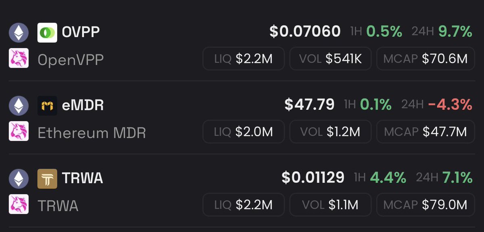Open the OpenVPP token name

pos(71,60)
